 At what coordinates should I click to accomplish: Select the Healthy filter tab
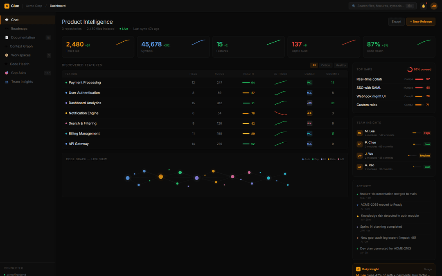(x=341, y=65)
